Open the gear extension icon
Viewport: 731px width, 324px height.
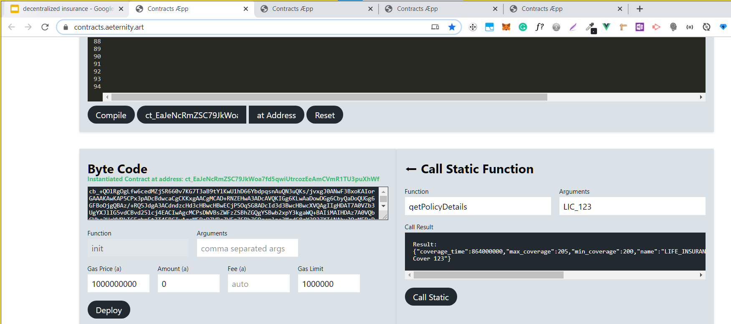click(x=556, y=27)
